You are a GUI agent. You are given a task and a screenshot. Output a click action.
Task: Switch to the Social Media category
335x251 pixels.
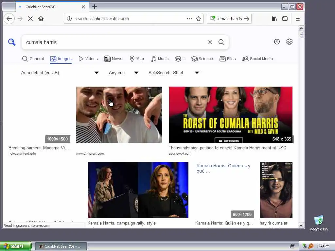pyautogui.click(x=257, y=59)
